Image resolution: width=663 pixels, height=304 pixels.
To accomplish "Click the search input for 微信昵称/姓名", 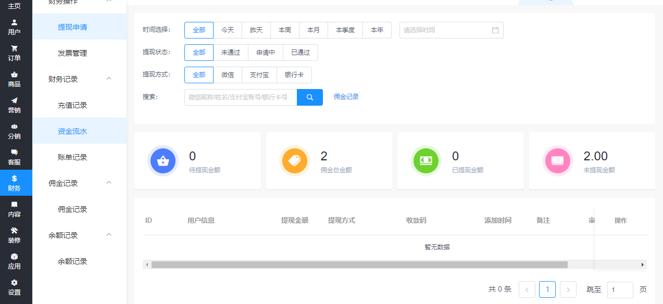I will [x=241, y=97].
